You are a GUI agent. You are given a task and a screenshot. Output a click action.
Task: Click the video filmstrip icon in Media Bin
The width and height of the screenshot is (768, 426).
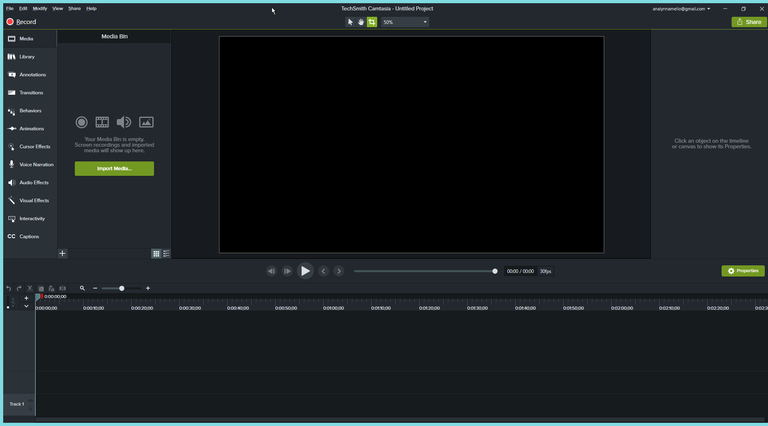coord(102,122)
